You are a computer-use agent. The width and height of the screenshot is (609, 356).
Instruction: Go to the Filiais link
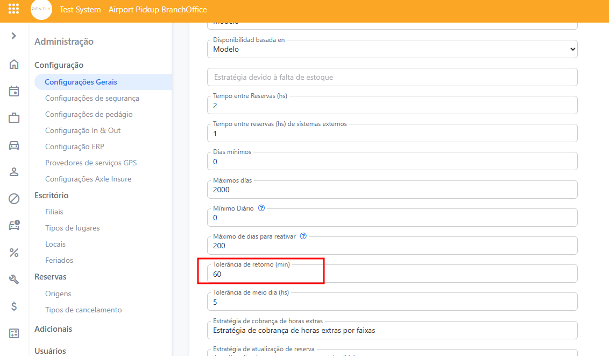pos(54,212)
